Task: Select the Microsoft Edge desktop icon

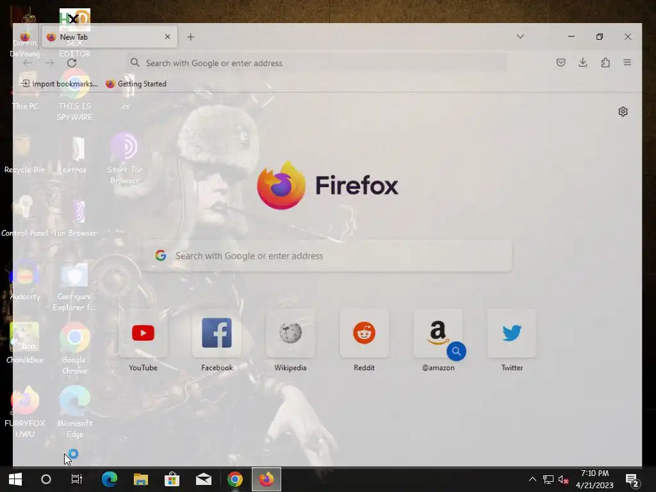Action: [74, 413]
